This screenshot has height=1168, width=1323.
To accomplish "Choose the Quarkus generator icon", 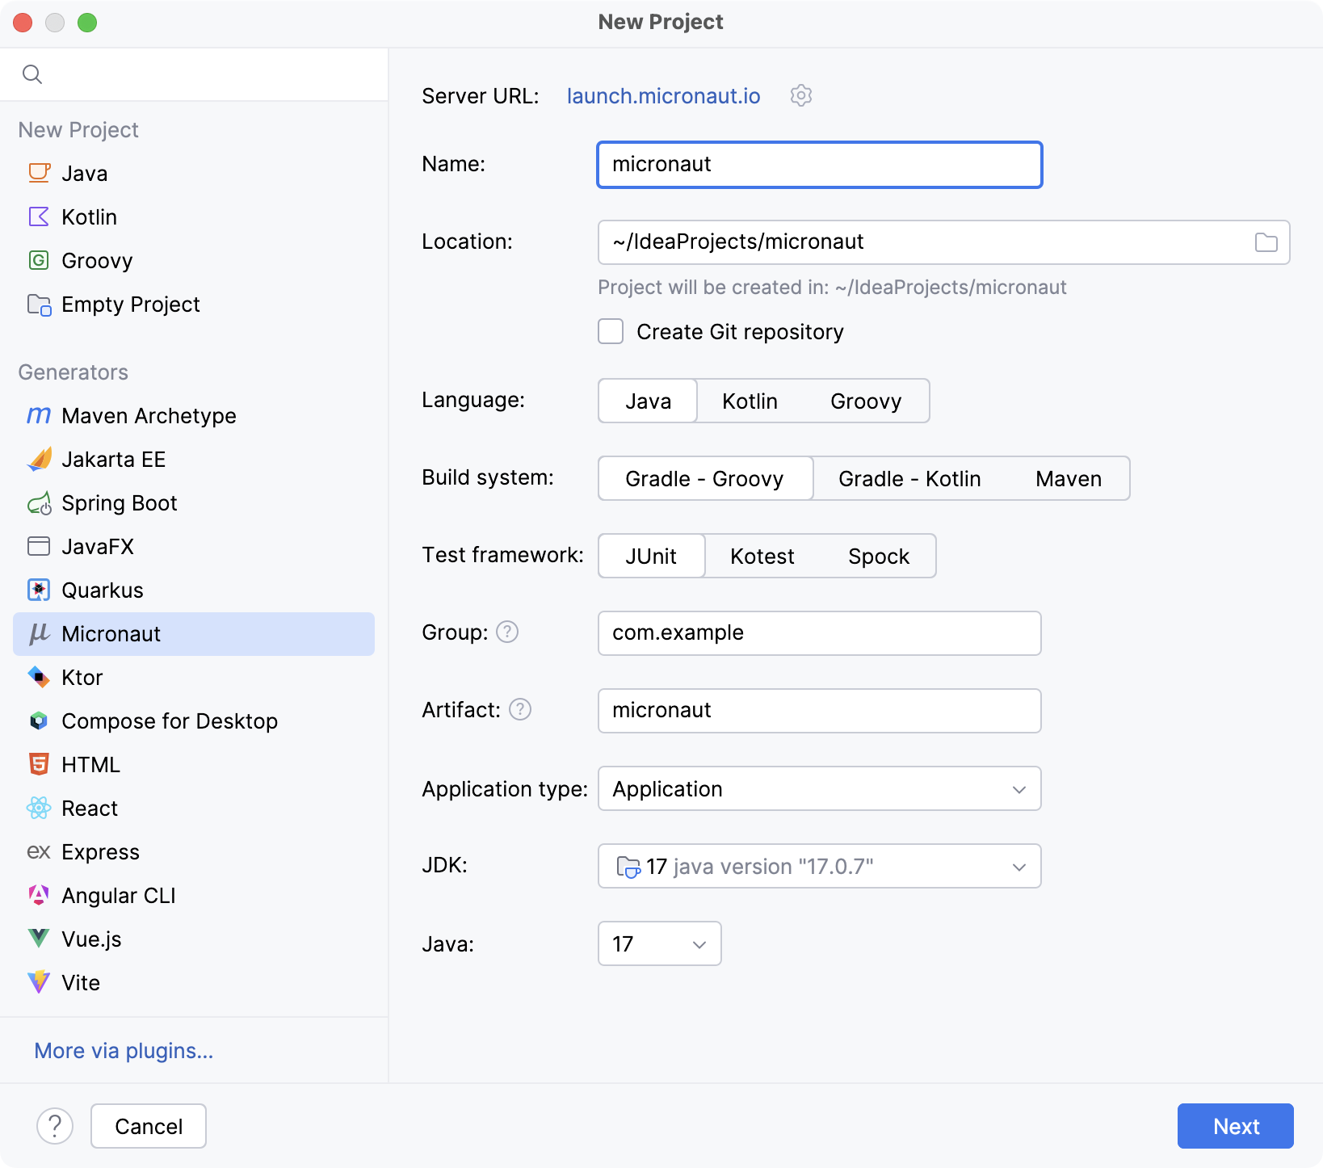I will pyautogui.click(x=39, y=590).
